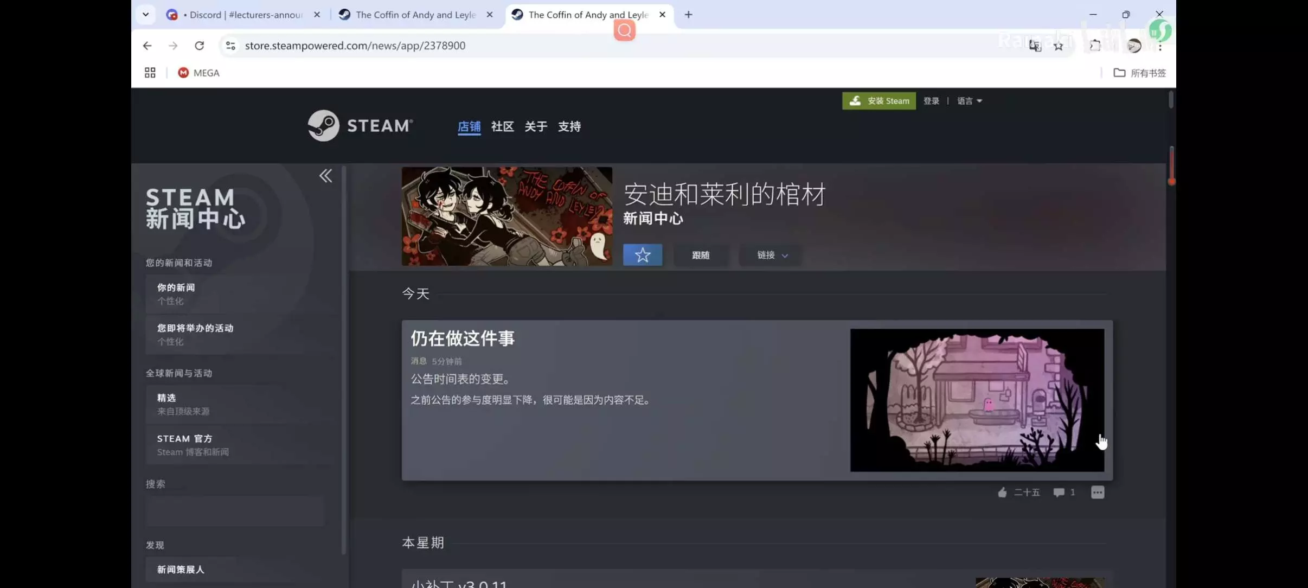Image resolution: width=1308 pixels, height=588 pixels.
Task: Collapse the news sidebar with double-chevron
Action: (x=325, y=176)
